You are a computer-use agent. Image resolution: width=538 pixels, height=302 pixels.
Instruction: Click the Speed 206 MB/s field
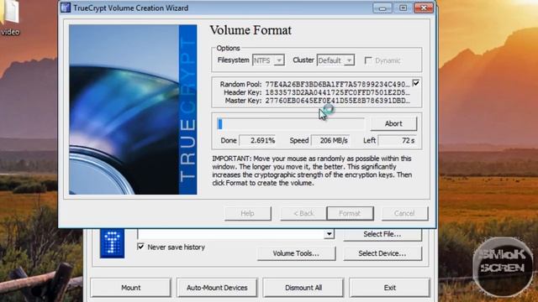pyautogui.click(x=330, y=140)
